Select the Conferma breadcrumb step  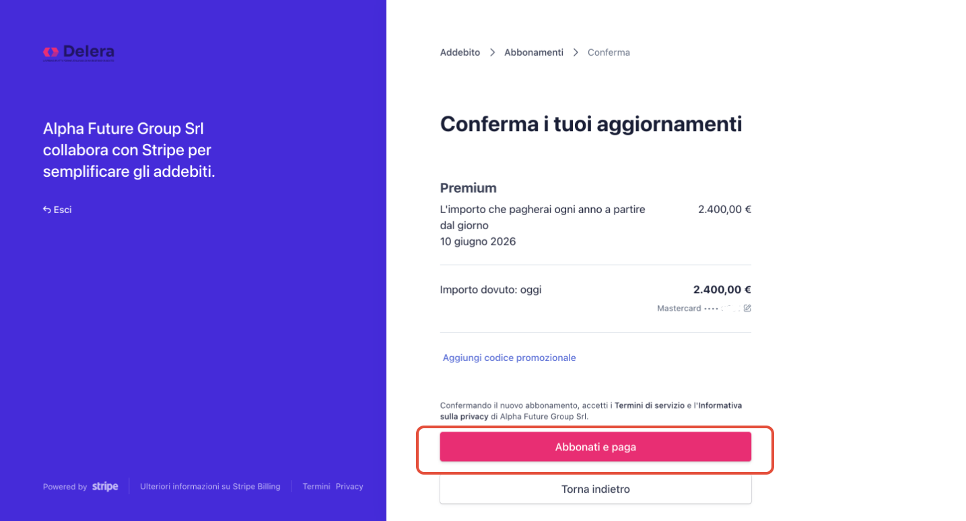pyautogui.click(x=609, y=52)
